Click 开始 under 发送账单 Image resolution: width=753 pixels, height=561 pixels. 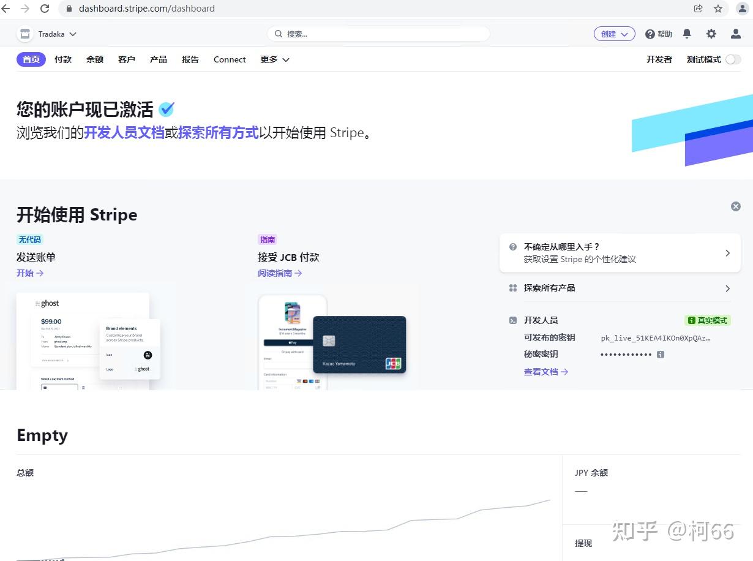(30, 273)
